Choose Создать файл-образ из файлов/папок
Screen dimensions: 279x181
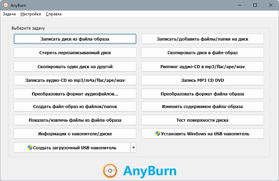75,106
